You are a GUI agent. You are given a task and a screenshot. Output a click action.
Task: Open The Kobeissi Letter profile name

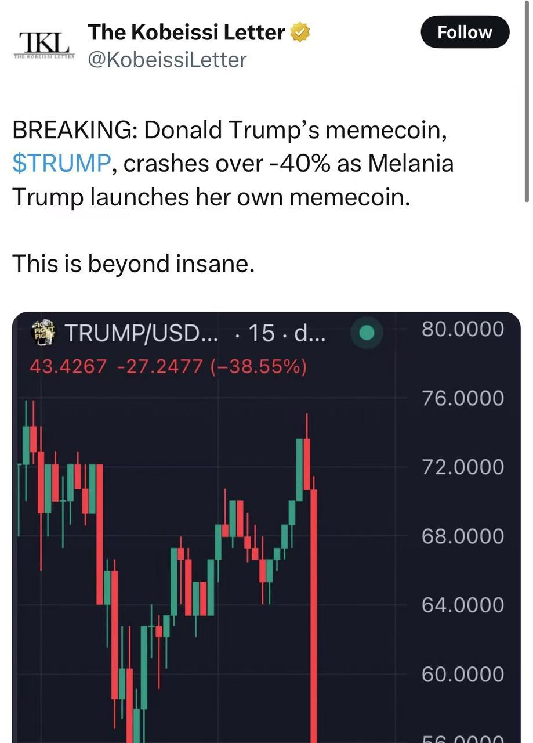coord(186,31)
